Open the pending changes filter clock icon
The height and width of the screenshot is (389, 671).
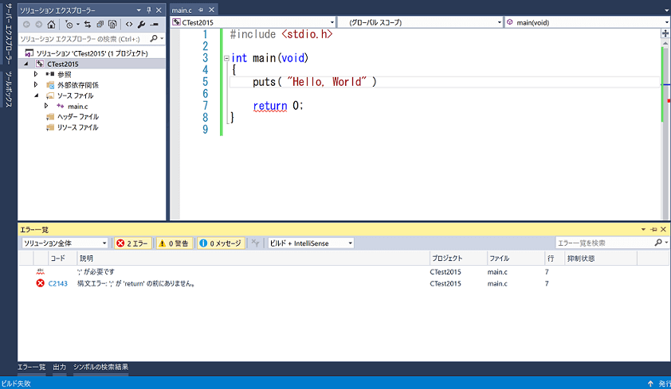(x=69, y=25)
